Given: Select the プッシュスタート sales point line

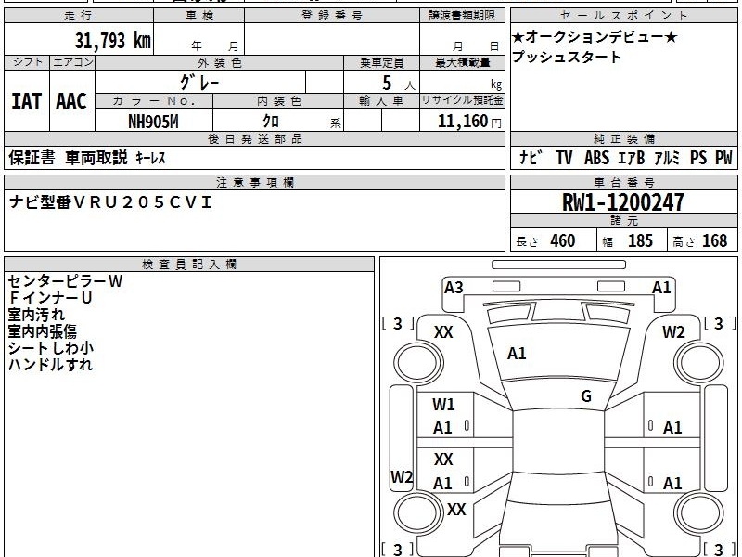Looking at the screenshot, I should pyautogui.click(x=567, y=57).
